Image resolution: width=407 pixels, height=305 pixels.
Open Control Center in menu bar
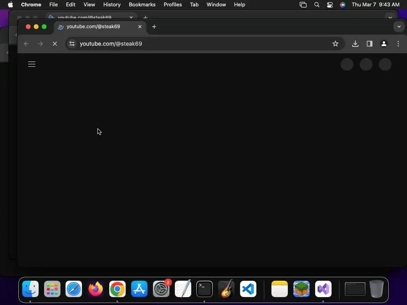[x=329, y=5]
